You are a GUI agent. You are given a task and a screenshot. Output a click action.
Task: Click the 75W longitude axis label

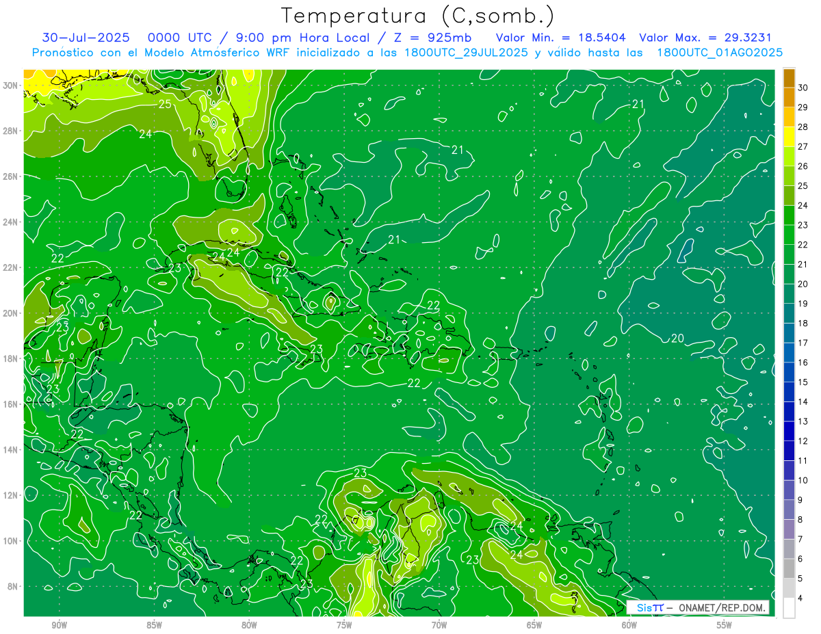[x=344, y=625]
